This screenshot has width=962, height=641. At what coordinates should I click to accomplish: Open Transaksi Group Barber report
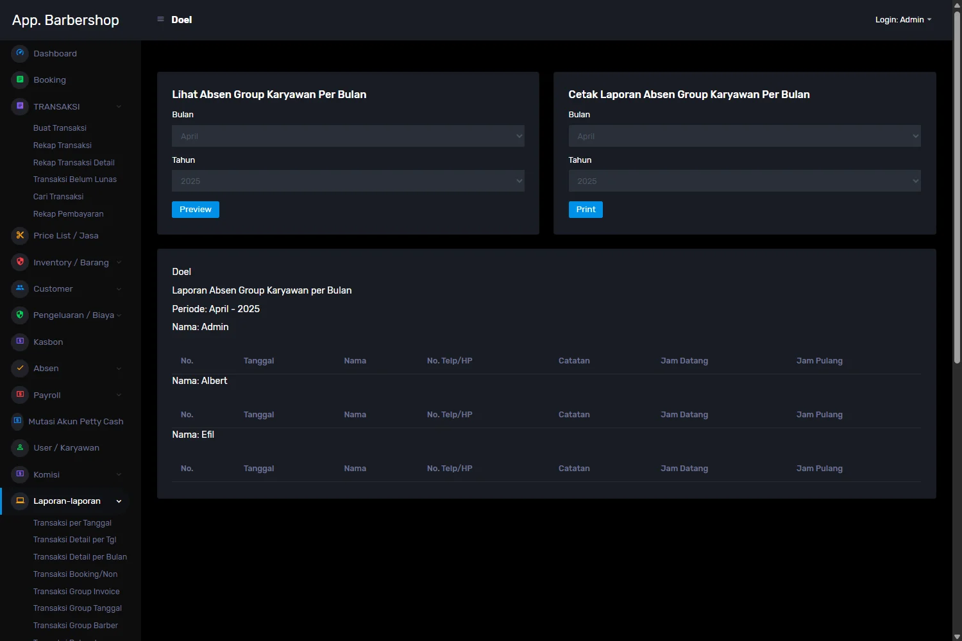[x=76, y=626]
